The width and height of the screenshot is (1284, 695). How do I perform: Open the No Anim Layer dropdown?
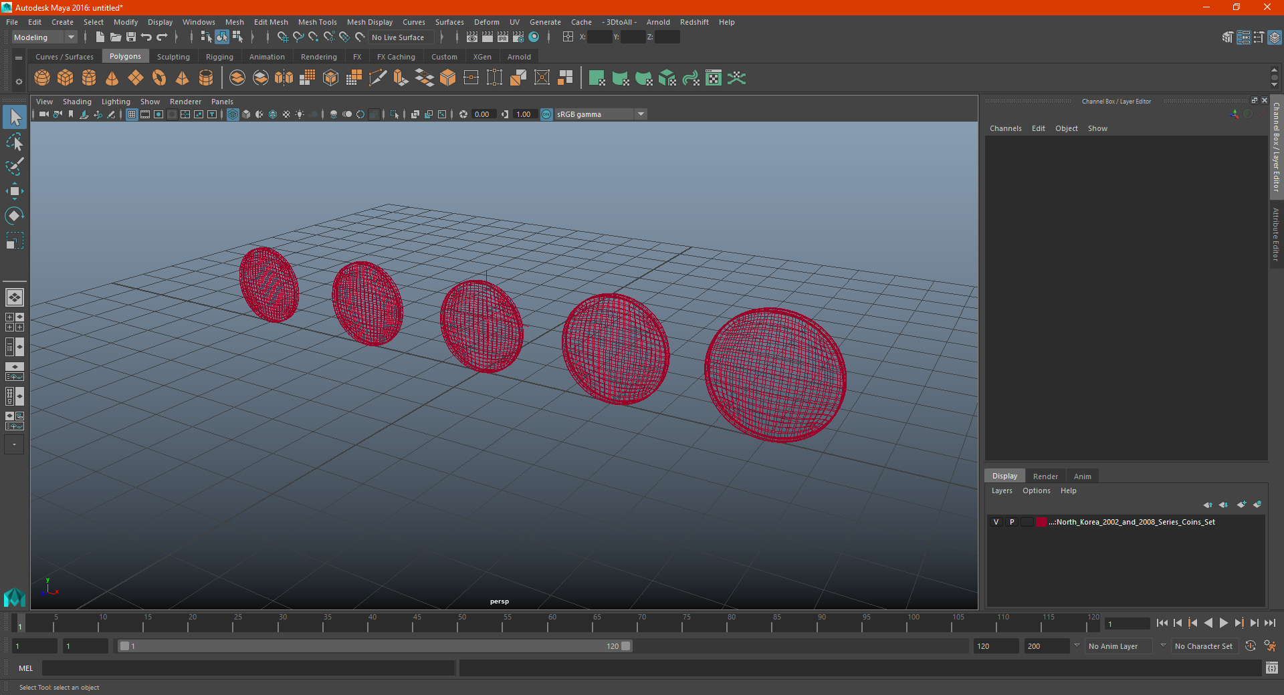click(x=1119, y=646)
